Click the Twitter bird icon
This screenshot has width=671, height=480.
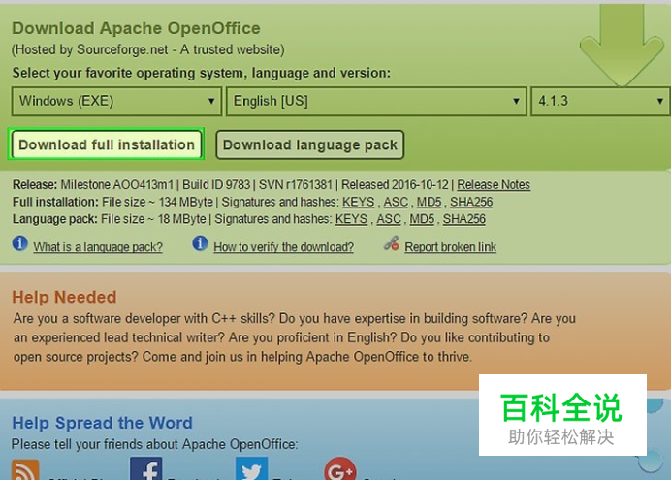[x=252, y=468]
